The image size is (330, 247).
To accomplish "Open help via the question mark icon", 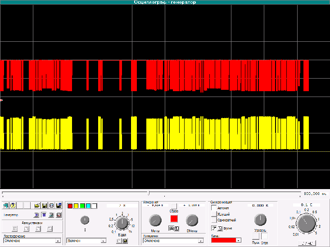I will pyautogui.click(x=13, y=205).
